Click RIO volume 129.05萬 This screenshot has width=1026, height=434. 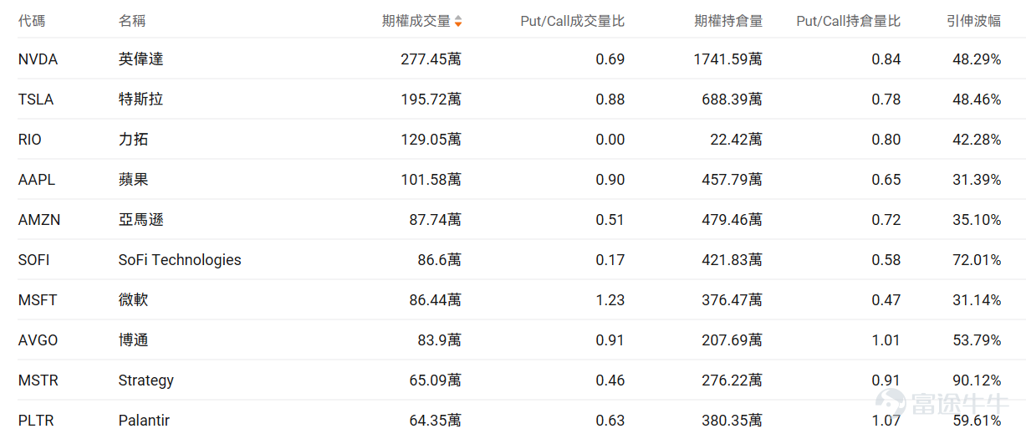point(431,140)
